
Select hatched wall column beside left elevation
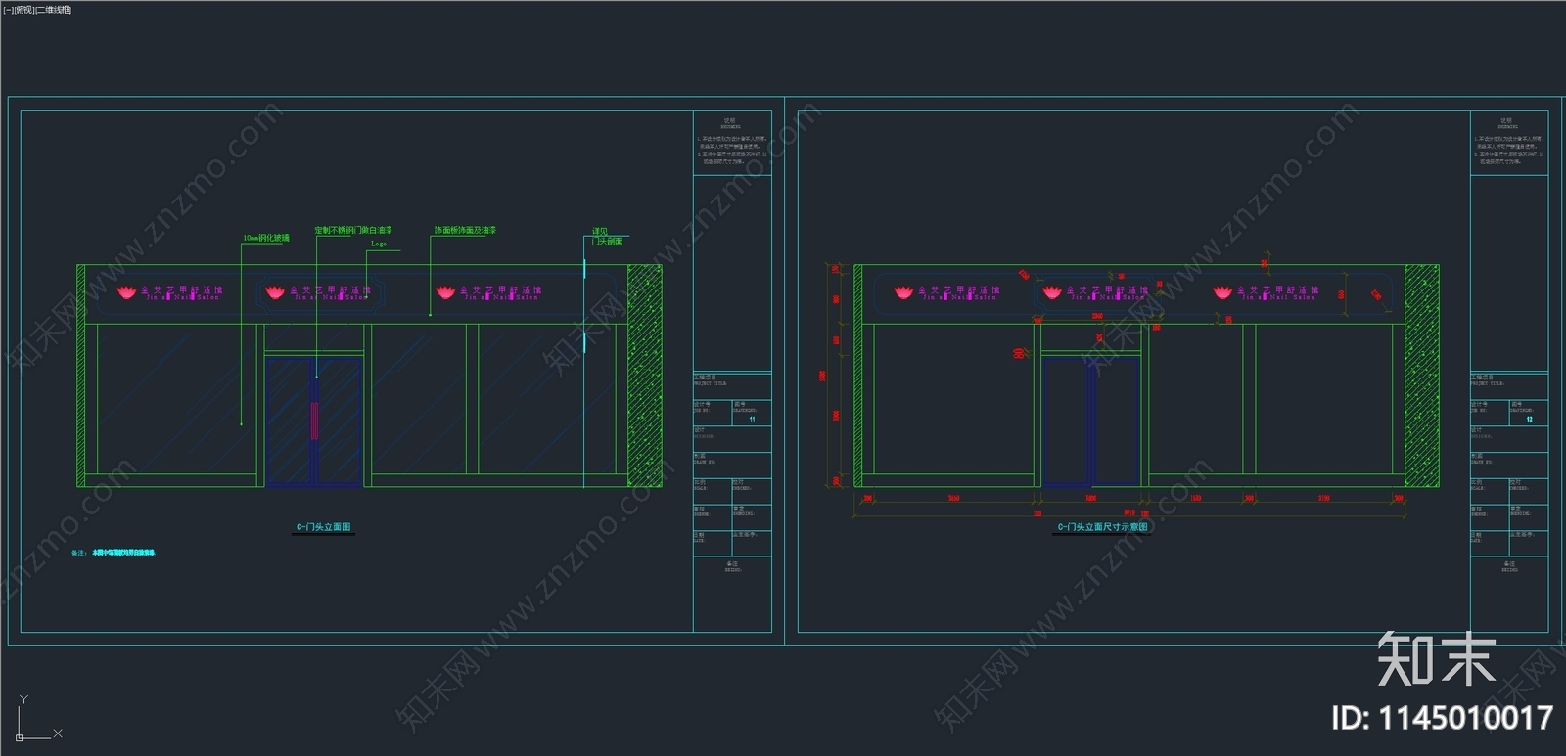[644, 376]
